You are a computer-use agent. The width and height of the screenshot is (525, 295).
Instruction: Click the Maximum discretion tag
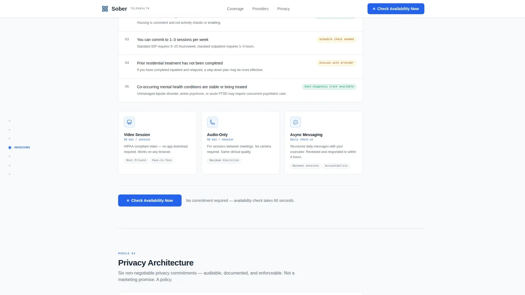point(224,160)
